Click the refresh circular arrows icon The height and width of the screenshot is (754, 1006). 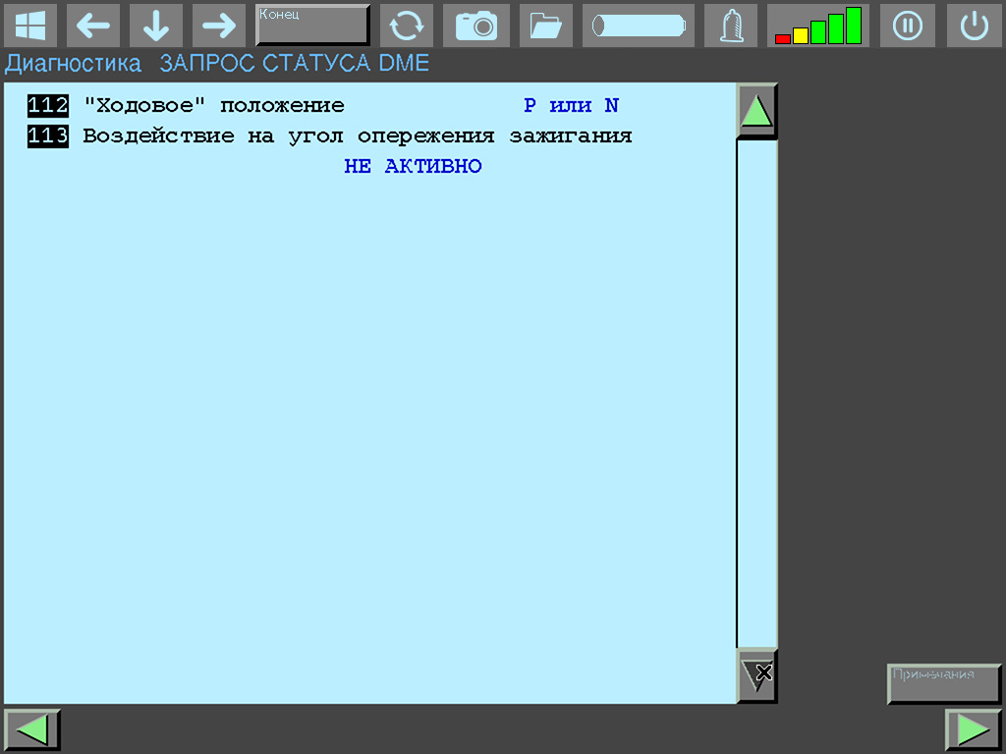click(406, 26)
